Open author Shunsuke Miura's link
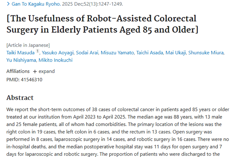The width and height of the screenshot is (236, 157). 206,52
